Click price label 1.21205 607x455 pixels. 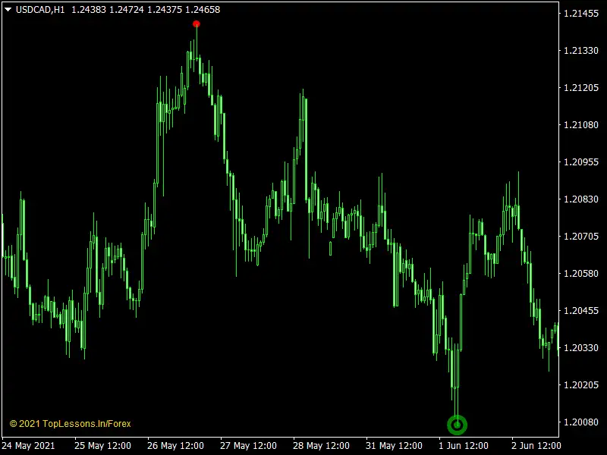click(x=581, y=88)
